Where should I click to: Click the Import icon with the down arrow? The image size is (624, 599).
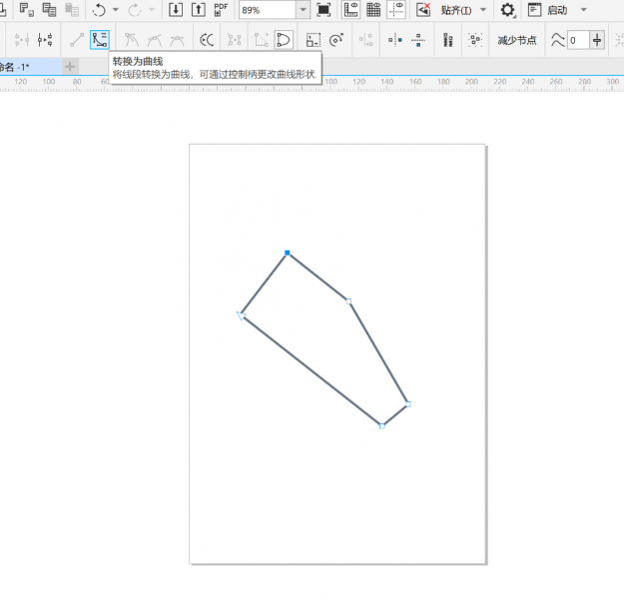pos(176,10)
